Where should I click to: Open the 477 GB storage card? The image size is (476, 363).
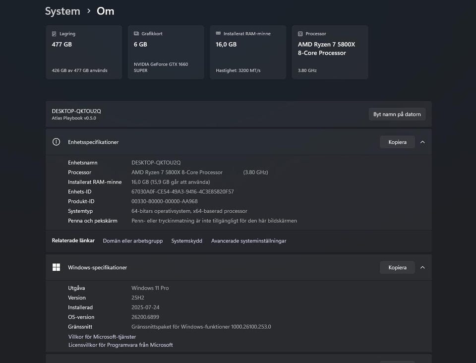[84, 52]
